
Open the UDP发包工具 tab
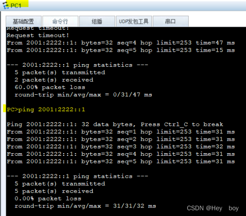click(x=134, y=21)
